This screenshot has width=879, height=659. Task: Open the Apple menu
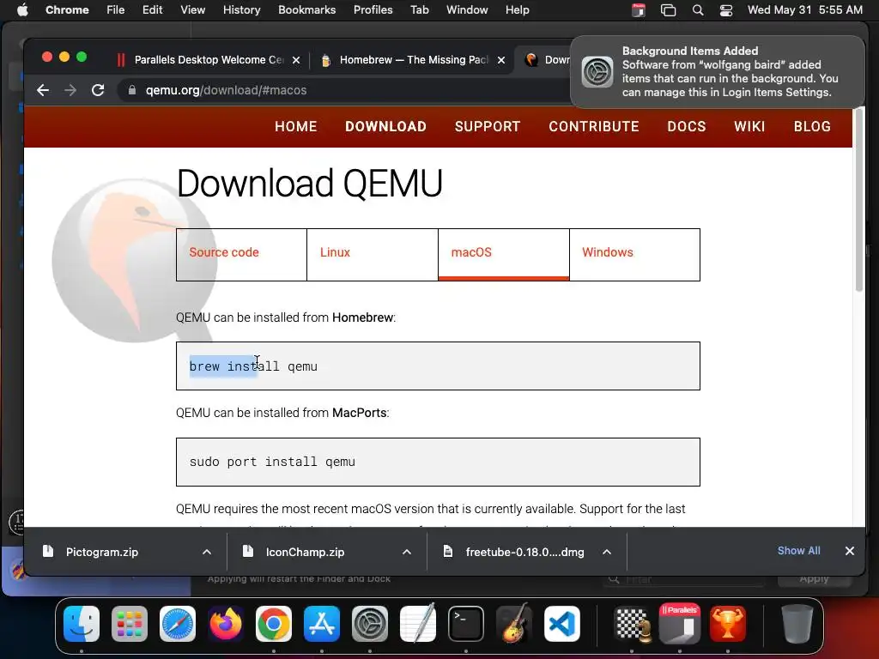[22, 10]
